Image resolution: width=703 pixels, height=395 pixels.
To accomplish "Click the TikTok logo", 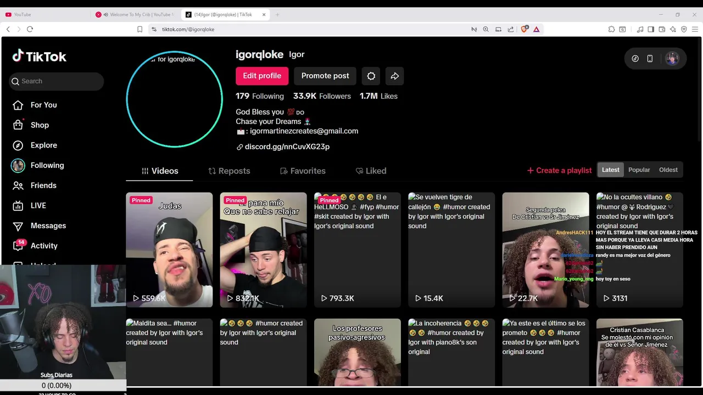I will pos(39,56).
